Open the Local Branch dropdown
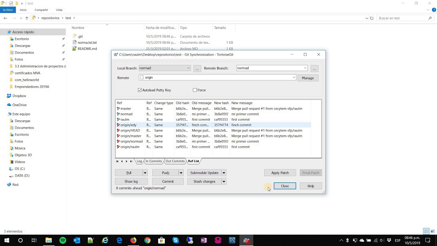 click(x=188, y=68)
